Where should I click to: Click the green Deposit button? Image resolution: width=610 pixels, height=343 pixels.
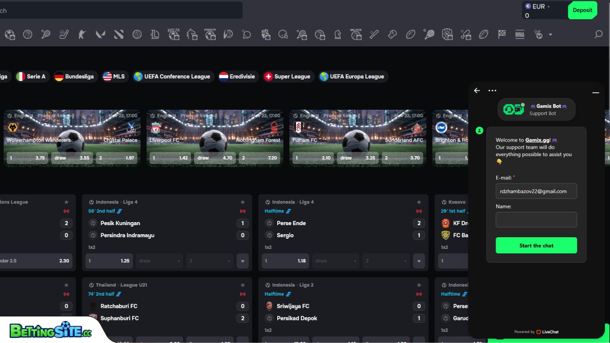pyautogui.click(x=582, y=10)
